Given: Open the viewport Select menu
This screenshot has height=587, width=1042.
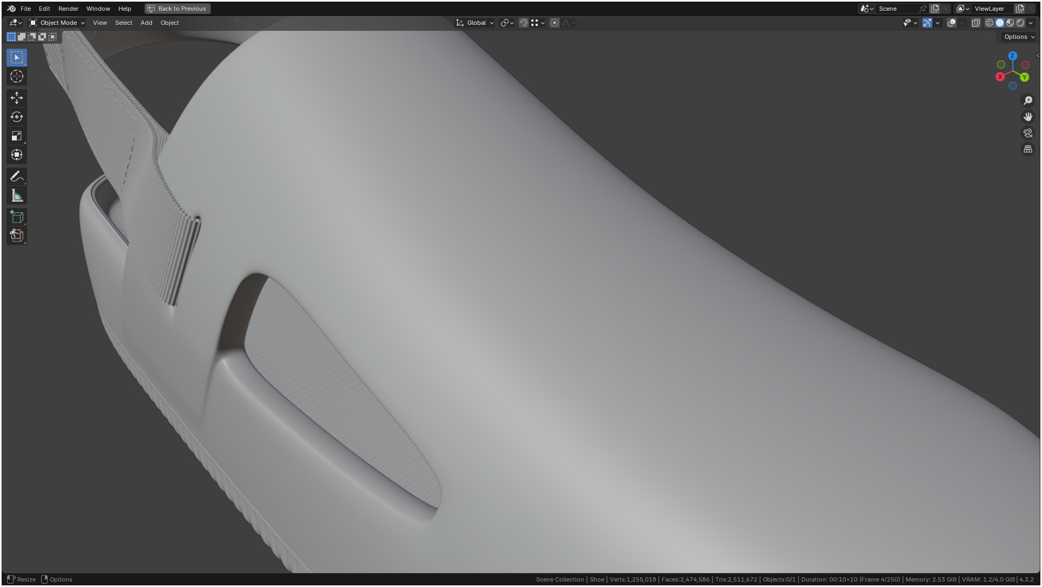Looking at the screenshot, I should [123, 23].
